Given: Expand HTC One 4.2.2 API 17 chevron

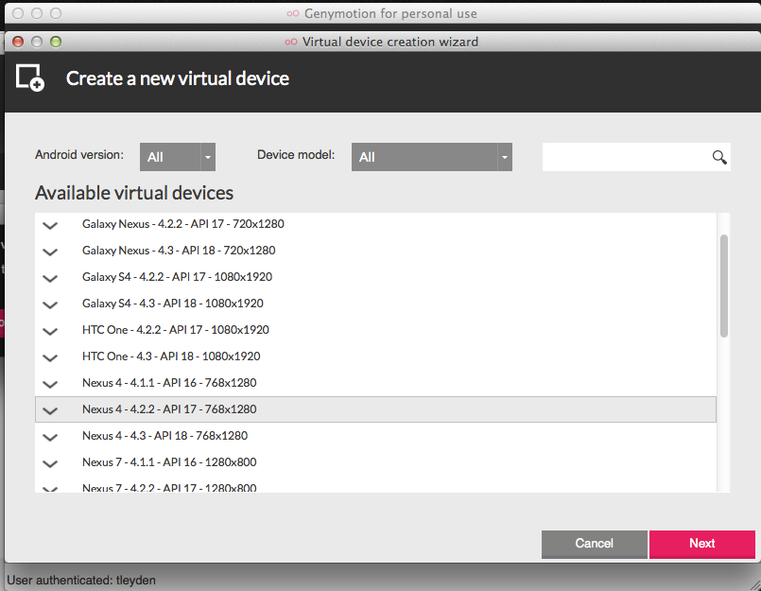Looking at the screenshot, I should (x=50, y=331).
